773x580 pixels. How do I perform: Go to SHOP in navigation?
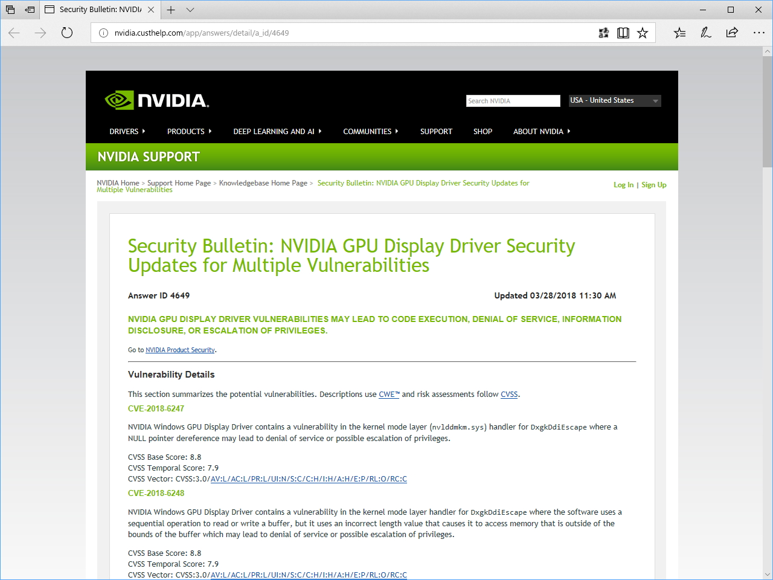[483, 132]
